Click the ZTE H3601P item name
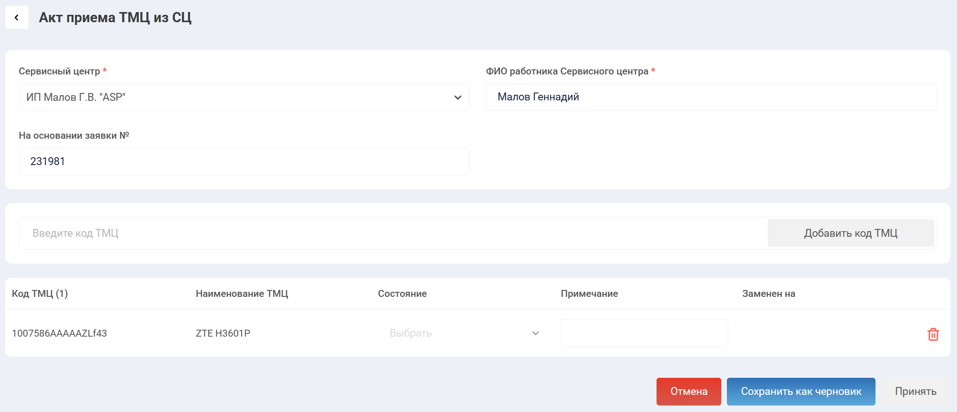This screenshot has width=957, height=412. (x=223, y=333)
